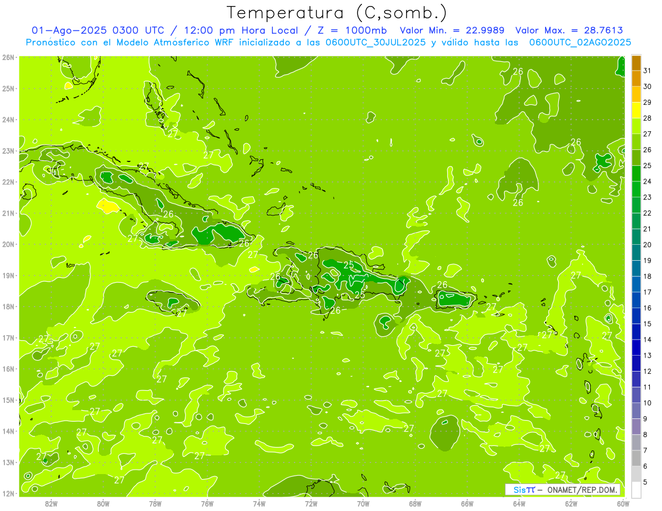Pick the color swatch between 27 and 28
This screenshot has width=662, height=511.
tap(636, 126)
